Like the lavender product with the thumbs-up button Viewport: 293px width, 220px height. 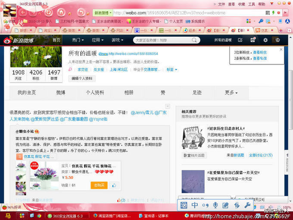(x=114, y=185)
